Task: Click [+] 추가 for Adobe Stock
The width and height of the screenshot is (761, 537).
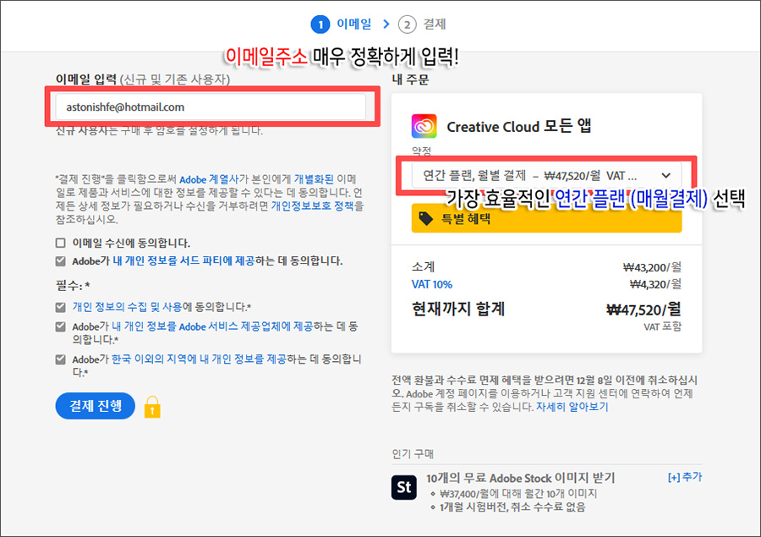Action: (x=685, y=477)
